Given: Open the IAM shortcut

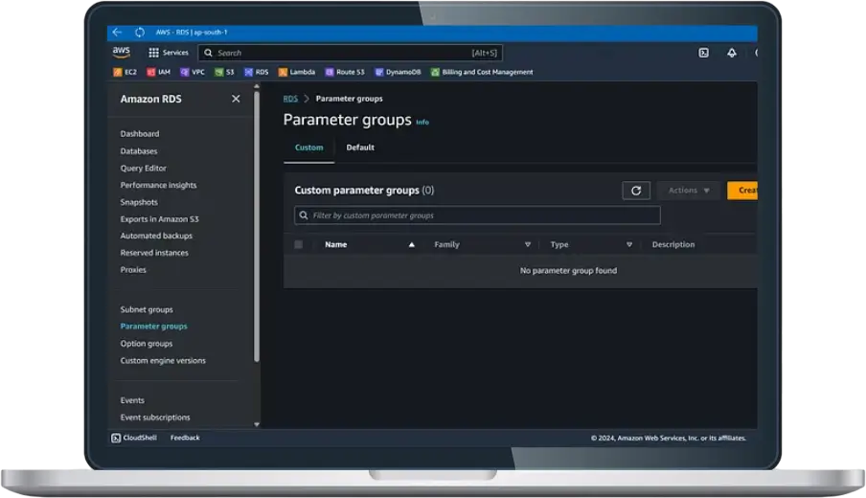Looking at the screenshot, I should click(x=158, y=72).
